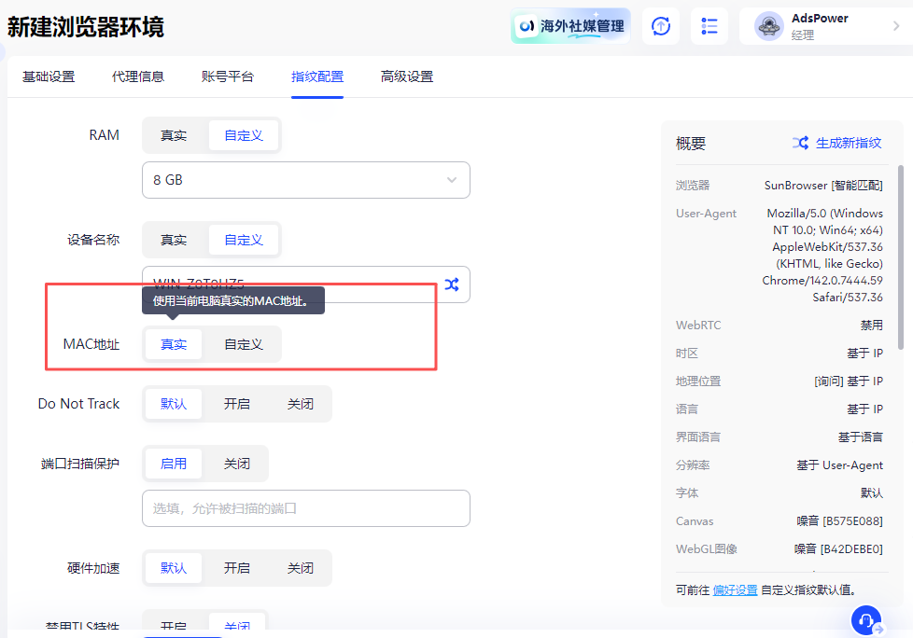Click the 生成新指纹 shuffle icon
Image resolution: width=913 pixels, height=638 pixels.
800,142
